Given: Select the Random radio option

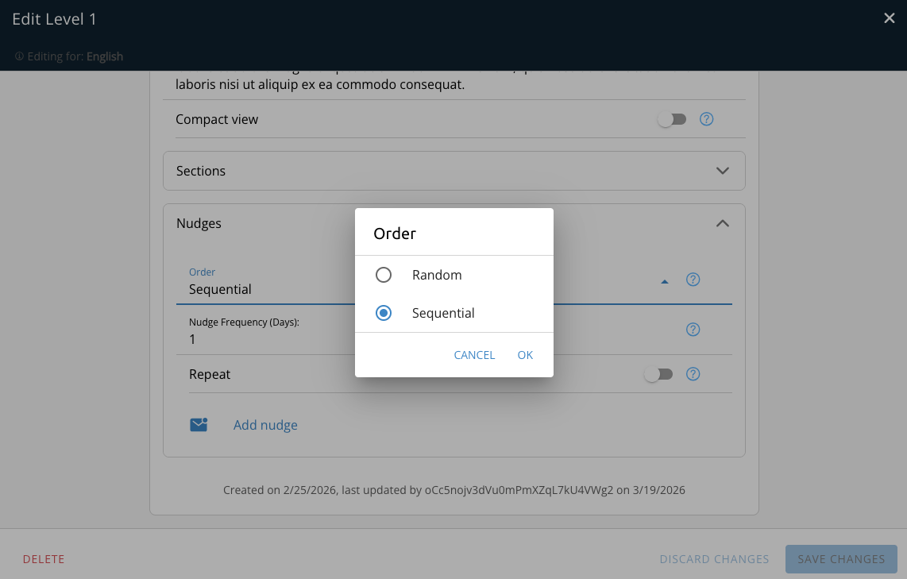Looking at the screenshot, I should (384, 275).
